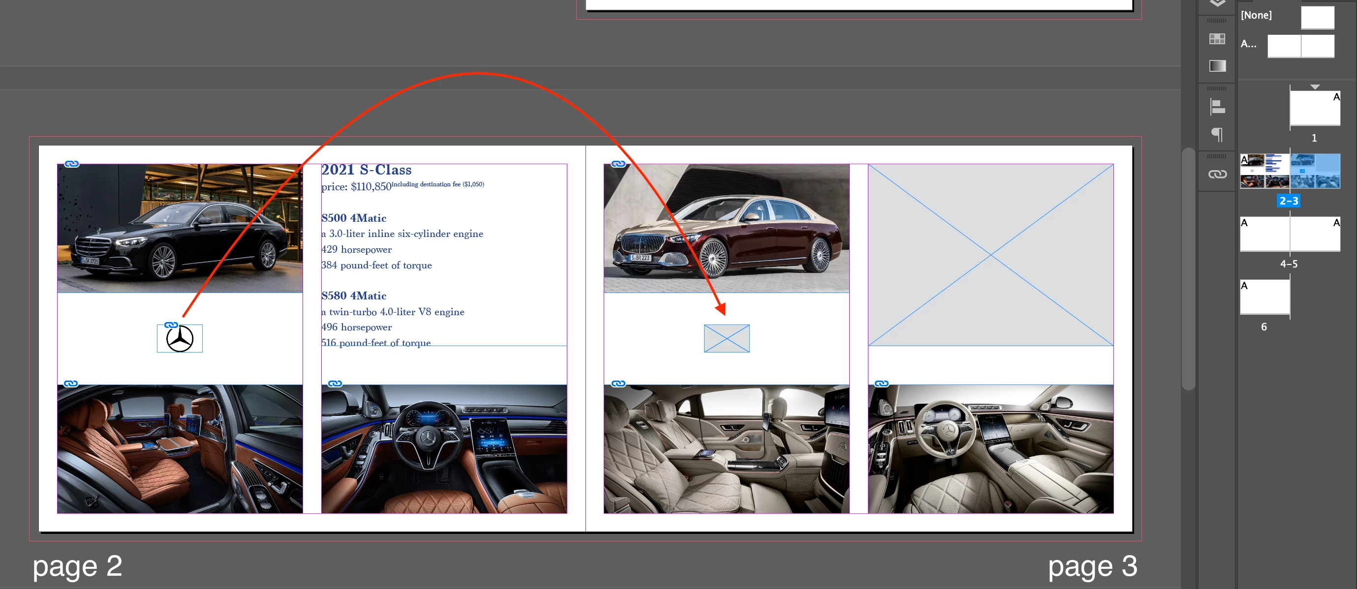Open the Links panel icon
Image resolution: width=1357 pixels, height=589 pixels.
(1217, 174)
